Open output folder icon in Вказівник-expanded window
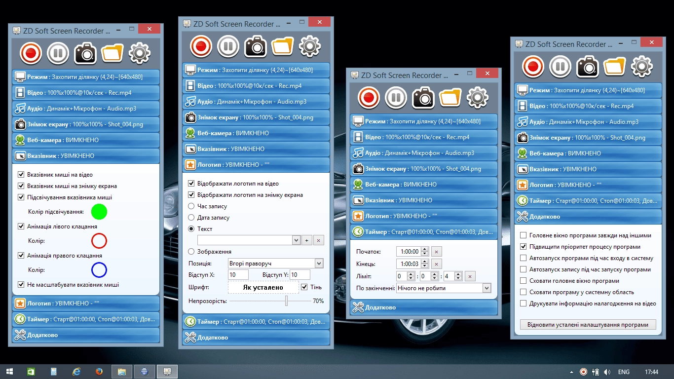 pyautogui.click(x=112, y=53)
